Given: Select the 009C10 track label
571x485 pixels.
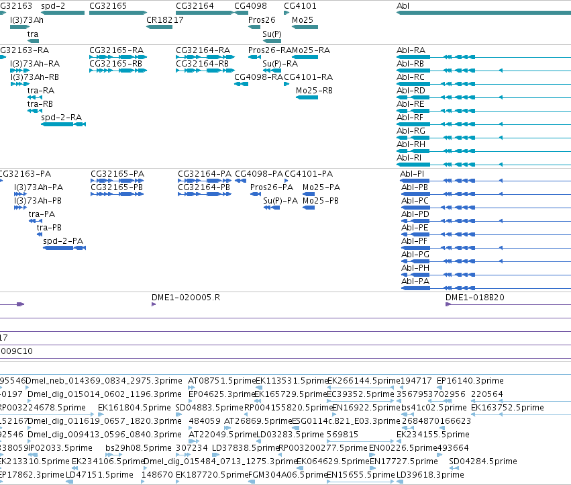Looking at the screenshot, I should pyautogui.click(x=16, y=351).
